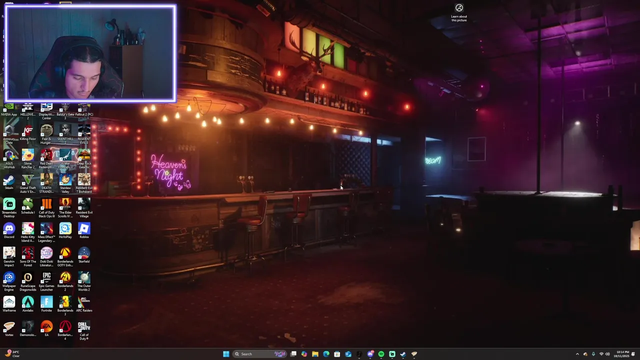Open the volume control in system tray
Image resolution: width=640 pixels, height=360 pixels.
[x=607, y=354]
